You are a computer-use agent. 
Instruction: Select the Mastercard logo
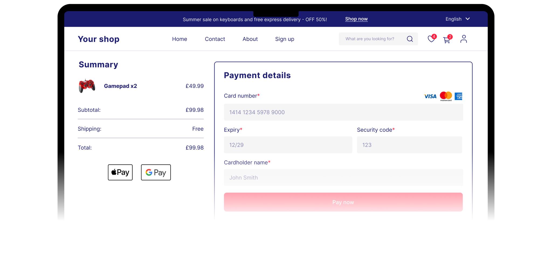pyautogui.click(x=446, y=96)
